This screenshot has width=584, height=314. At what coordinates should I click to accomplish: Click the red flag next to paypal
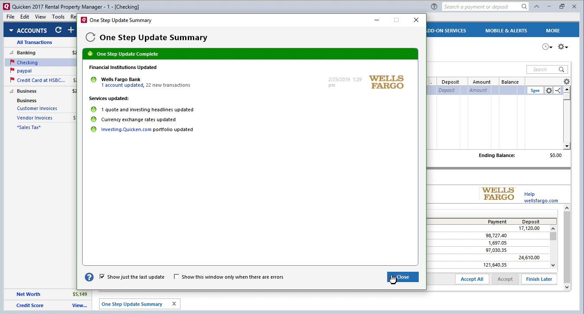point(12,70)
